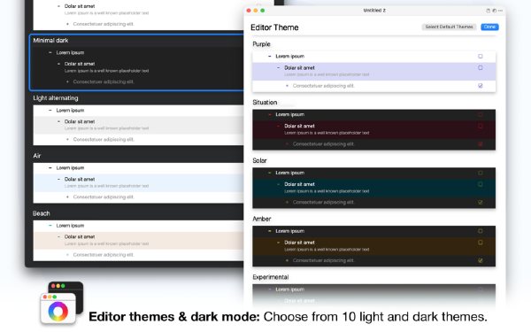Click the colorful ring app icon
531x332 pixels.
tap(58, 312)
